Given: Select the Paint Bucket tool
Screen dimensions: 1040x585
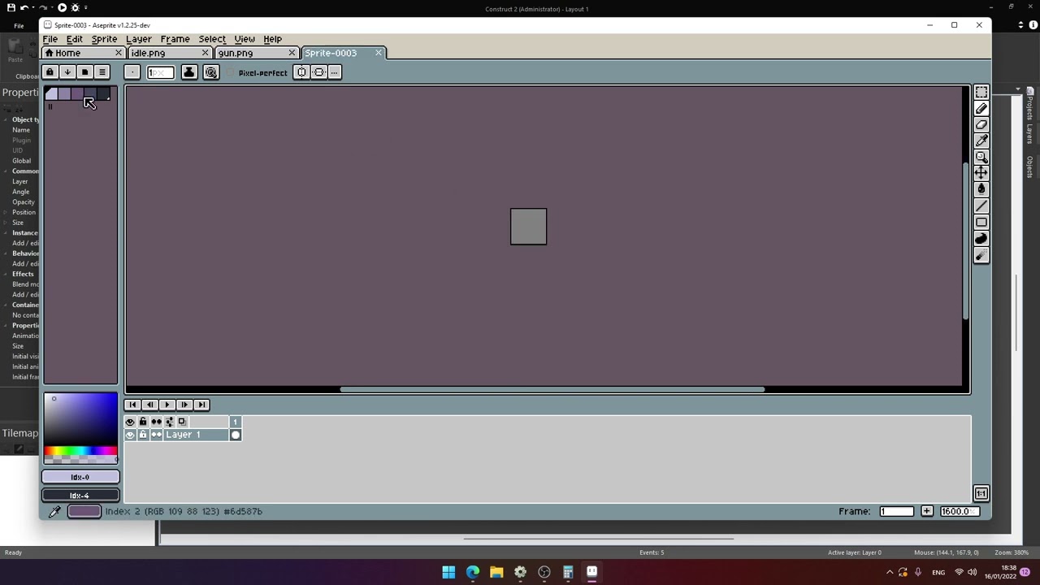Looking at the screenshot, I should coord(981,189).
